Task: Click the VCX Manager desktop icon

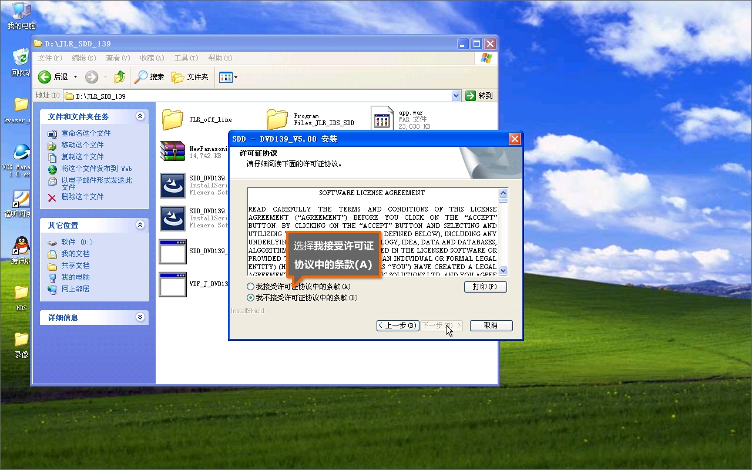Action: [x=21, y=152]
